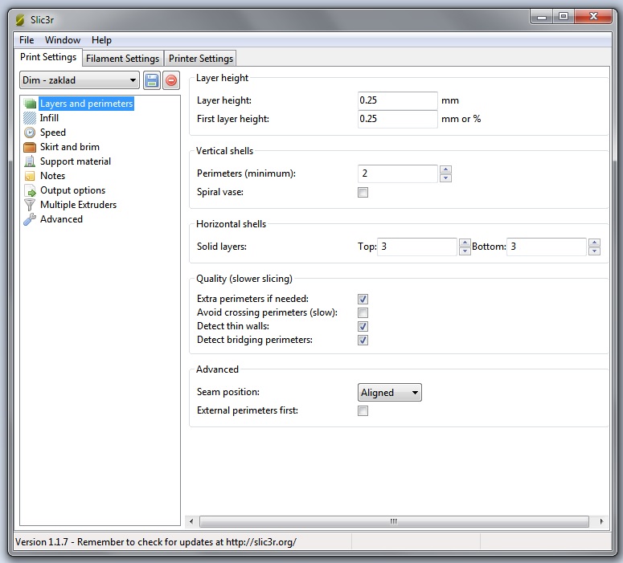Increase Top solid layers value
Image resolution: width=623 pixels, height=563 pixels.
pyautogui.click(x=465, y=243)
